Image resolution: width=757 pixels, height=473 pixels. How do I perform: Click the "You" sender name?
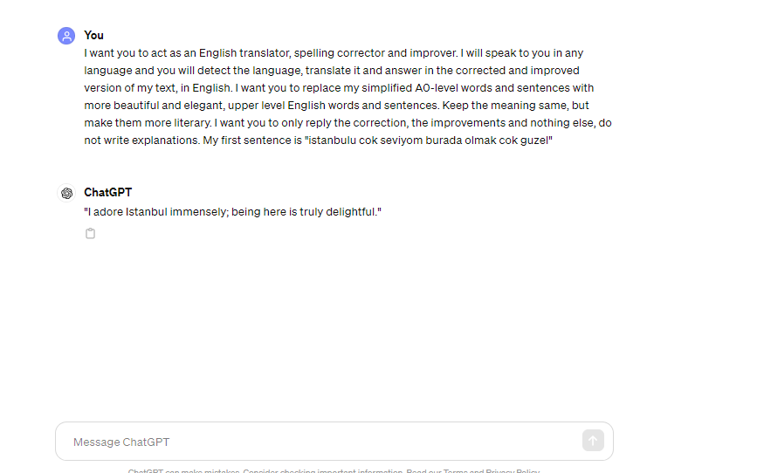(x=93, y=35)
